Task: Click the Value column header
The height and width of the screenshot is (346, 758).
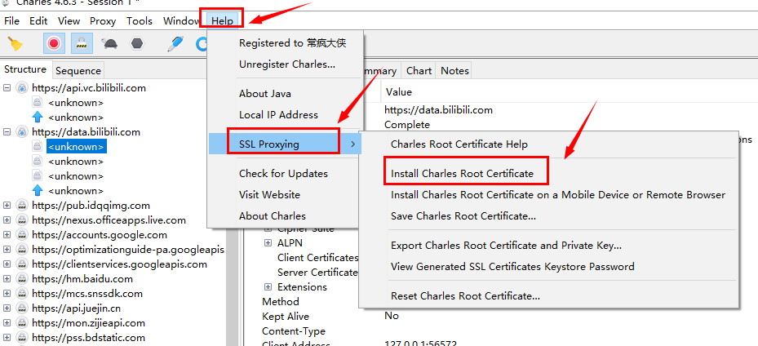Action: (399, 92)
